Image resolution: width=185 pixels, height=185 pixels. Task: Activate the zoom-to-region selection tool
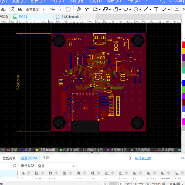click(x=12, y=9)
